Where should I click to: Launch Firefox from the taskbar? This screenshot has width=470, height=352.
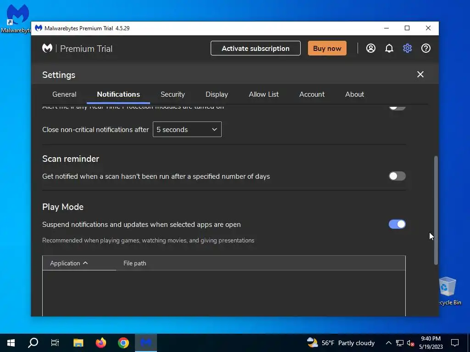pos(101,343)
